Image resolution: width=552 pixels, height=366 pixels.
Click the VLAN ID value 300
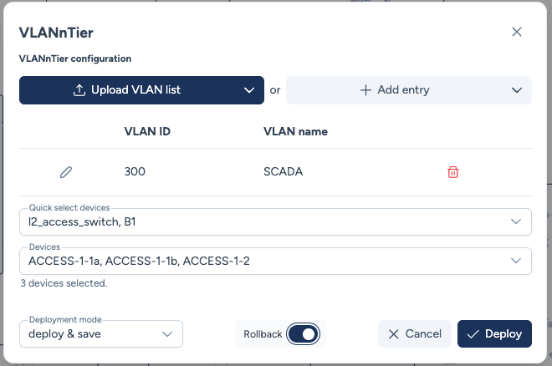[x=135, y=172]
